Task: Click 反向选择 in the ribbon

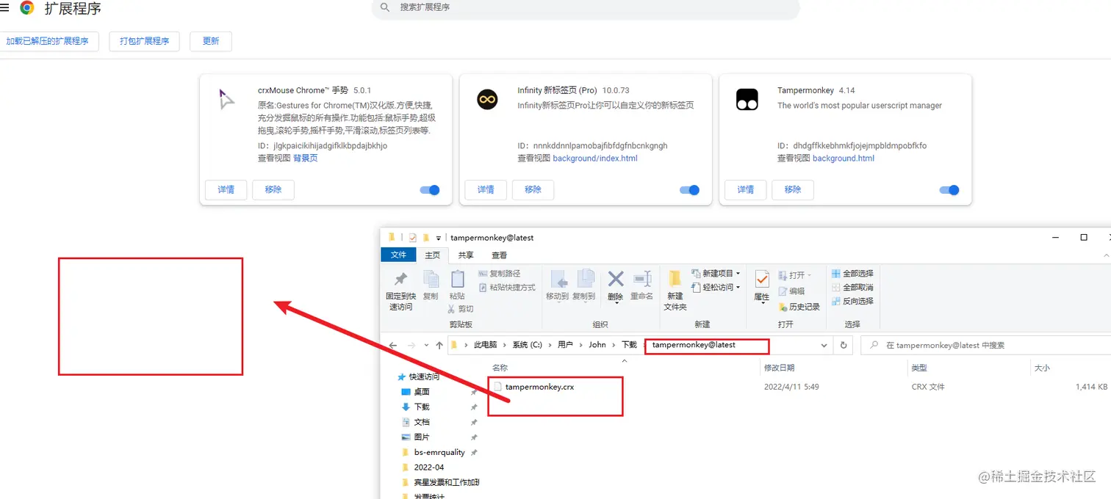Action: click(852, 301)
